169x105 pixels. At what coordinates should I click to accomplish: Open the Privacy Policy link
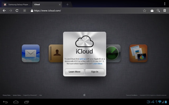coord(7,95)
